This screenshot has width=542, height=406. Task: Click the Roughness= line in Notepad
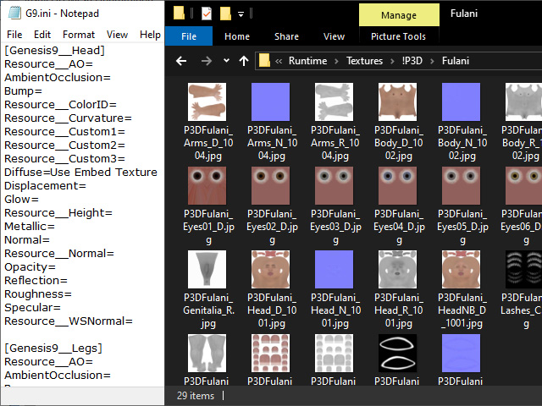click(x=37, y=294)
